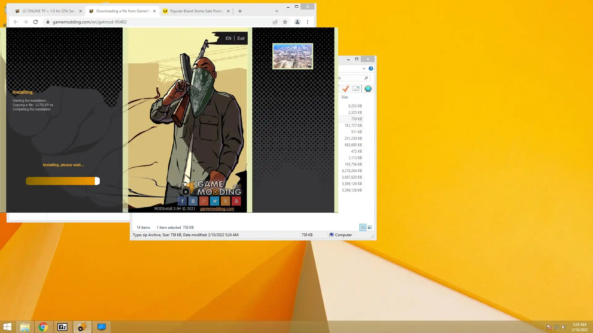This screenshot has width=593, height=333.
Task: Open the Twitter social icon
Action: coord(215,201)
